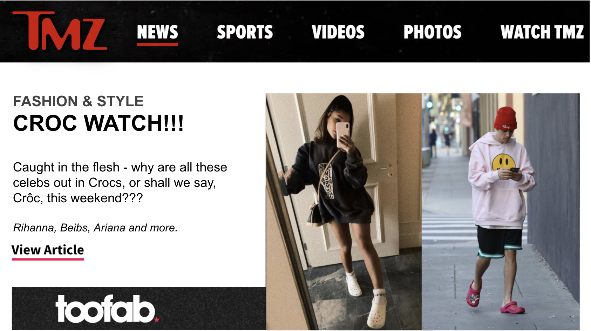Click the FASHION & STYLE category label

point(78,101)
